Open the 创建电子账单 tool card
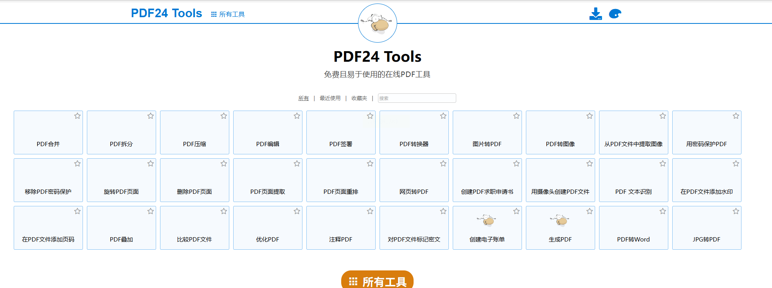 click(487, 228)
